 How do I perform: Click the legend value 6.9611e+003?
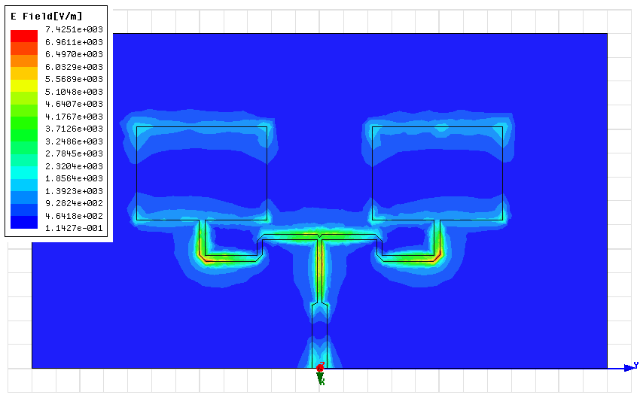[x=74, y=42]
